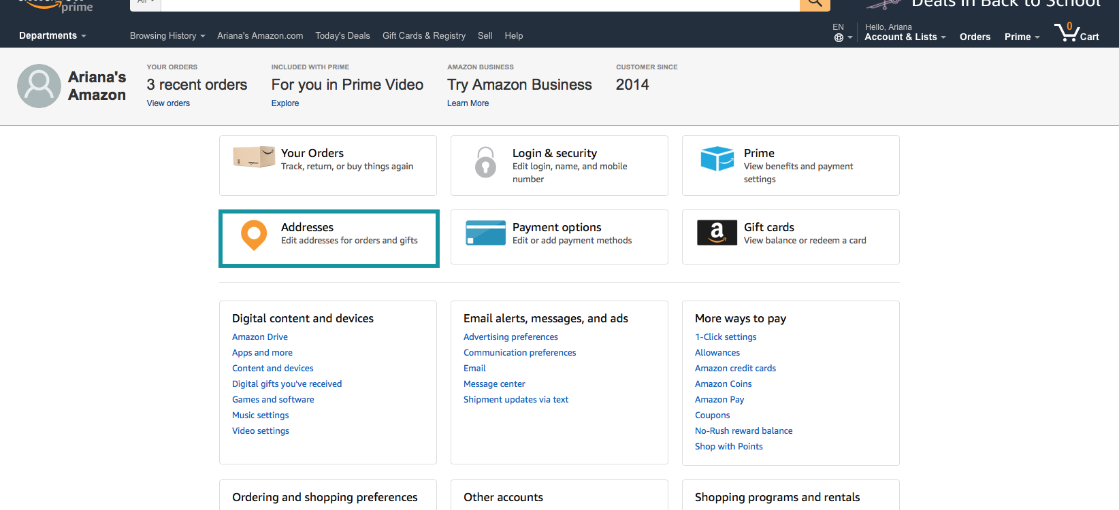Image resolution: width=1119 pixels, height=510 pixels.
Task: Open Shipment updates via text link
Action: coord(516,399)
